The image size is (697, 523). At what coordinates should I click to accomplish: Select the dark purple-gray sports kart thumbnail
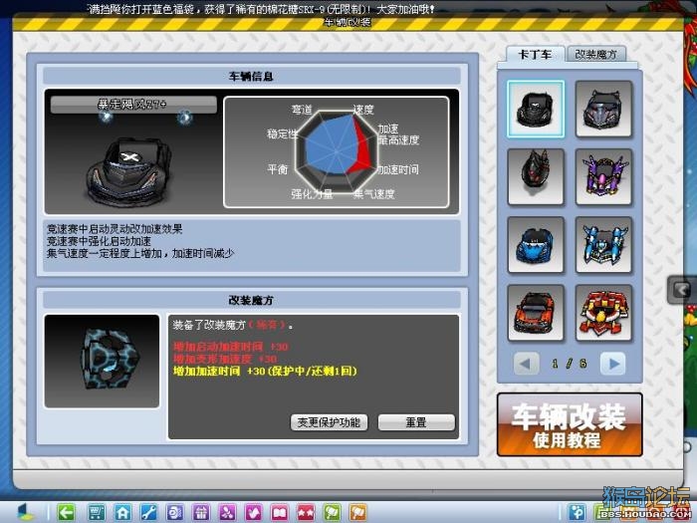click(603, 109)
